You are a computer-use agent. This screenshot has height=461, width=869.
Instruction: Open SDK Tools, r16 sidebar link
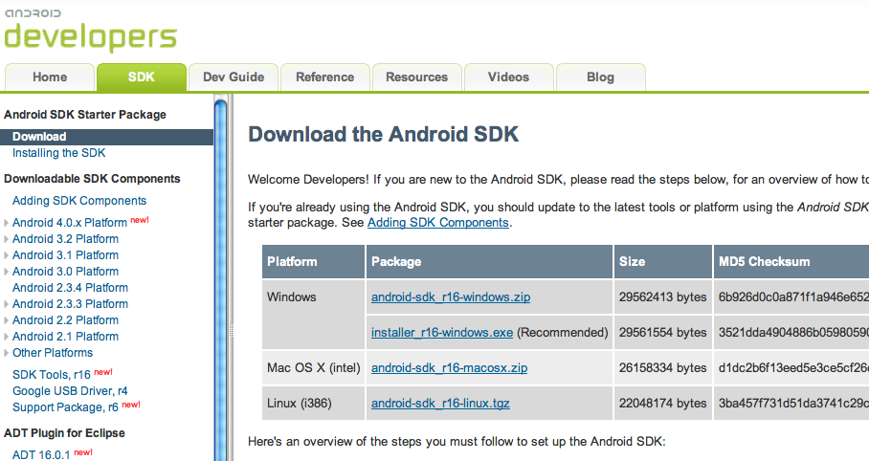(52, 374)
